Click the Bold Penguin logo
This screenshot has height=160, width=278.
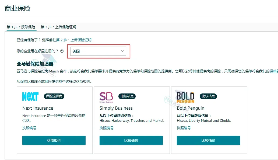pos(185,97)
